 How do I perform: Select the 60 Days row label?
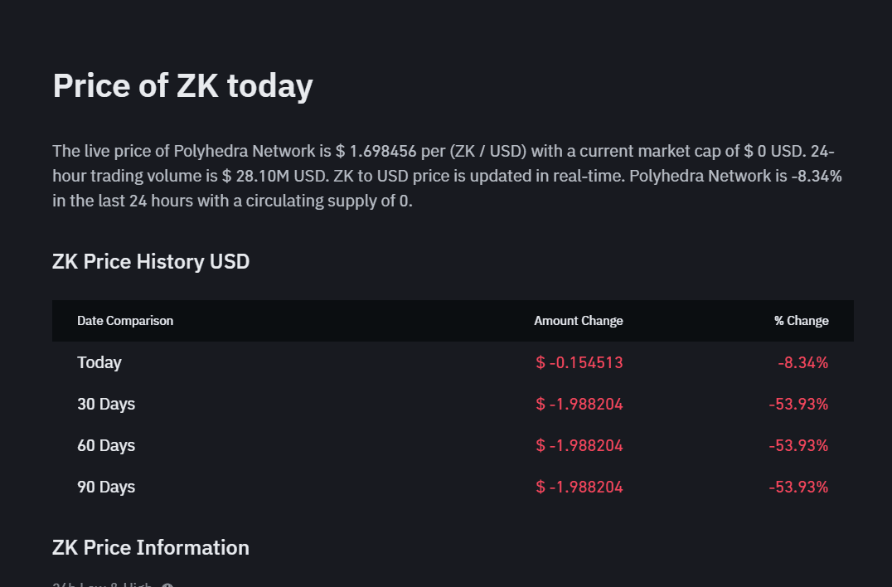pos(106,445)
